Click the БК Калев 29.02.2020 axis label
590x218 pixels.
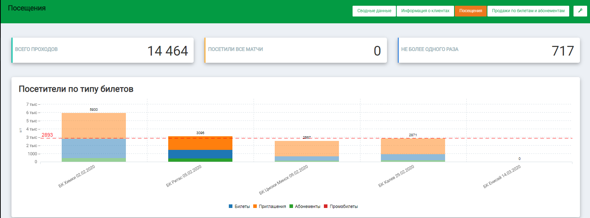coord(396,176)
